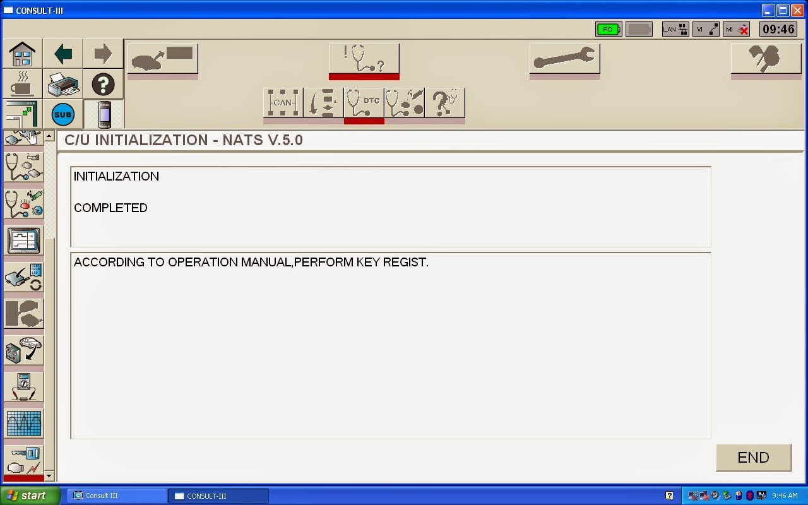Click the wireless network disconnected tray icon

[x=692, y=496]
